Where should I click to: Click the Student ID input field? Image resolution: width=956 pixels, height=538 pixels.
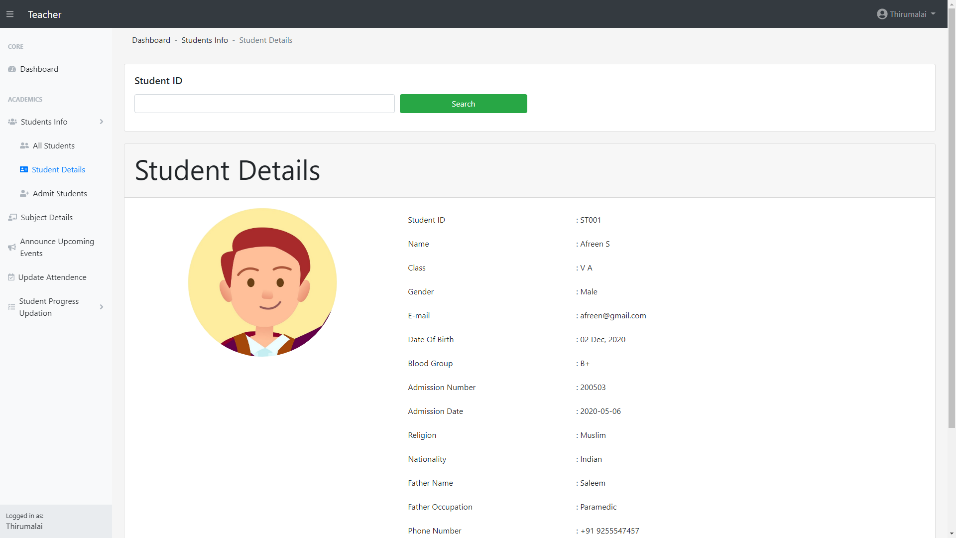264,104
